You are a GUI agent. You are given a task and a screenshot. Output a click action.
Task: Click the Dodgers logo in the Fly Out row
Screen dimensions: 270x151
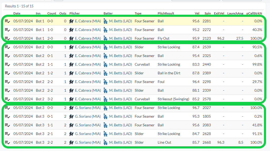(x=106, y=38)
